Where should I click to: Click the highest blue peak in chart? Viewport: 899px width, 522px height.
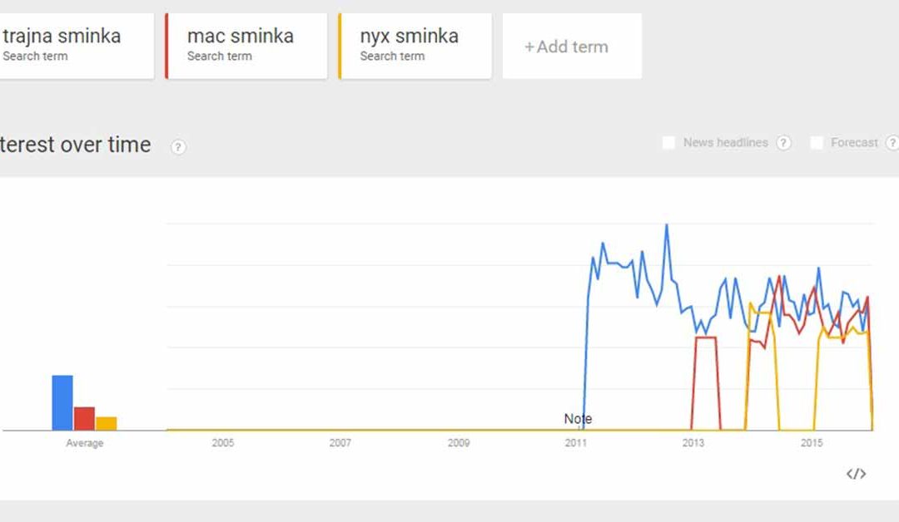coord(666,225)
